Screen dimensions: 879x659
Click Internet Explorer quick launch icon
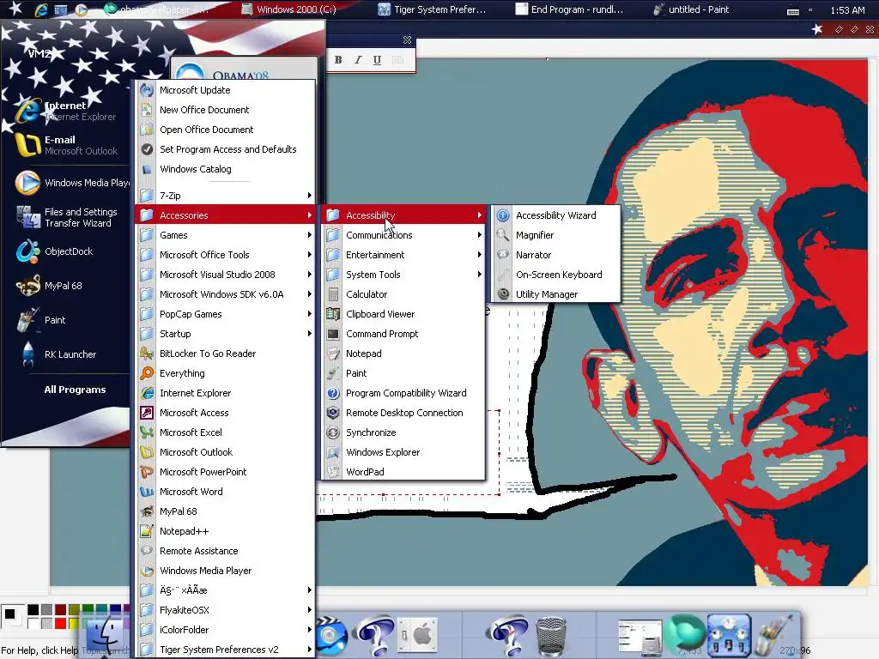click(x=41, y=9)
